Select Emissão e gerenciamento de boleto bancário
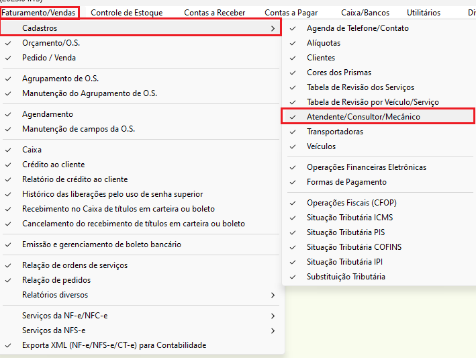This screenshot has height=358, width=476. click(x=101, y=244)
